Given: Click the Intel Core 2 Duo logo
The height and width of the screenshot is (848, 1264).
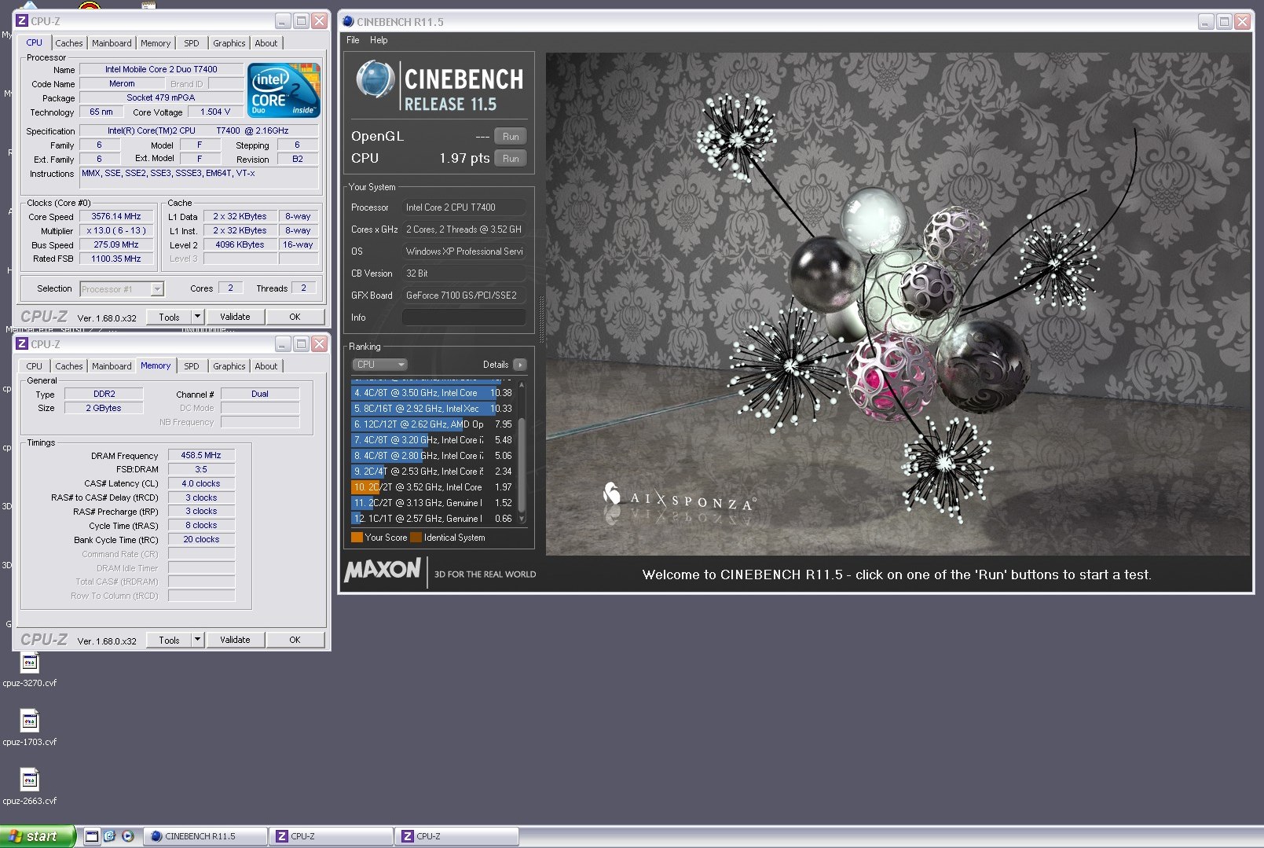Looking at the screenshot, I should click(284, 90).
